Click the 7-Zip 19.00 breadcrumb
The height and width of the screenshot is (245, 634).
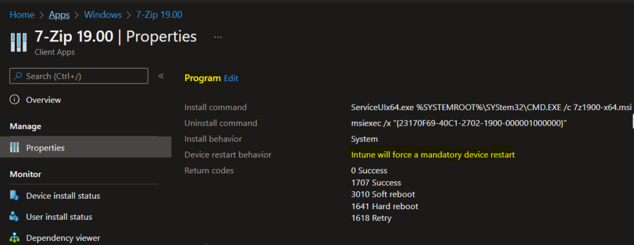(159, 15)
